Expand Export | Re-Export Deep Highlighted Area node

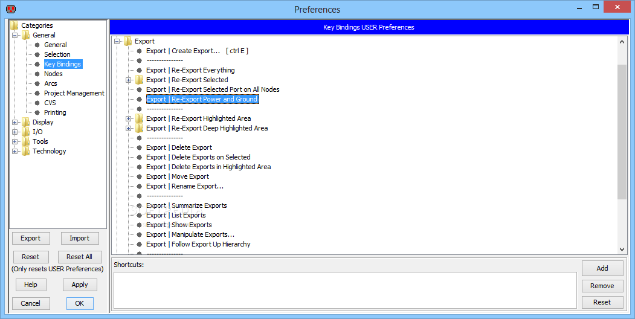coord(128,128)
